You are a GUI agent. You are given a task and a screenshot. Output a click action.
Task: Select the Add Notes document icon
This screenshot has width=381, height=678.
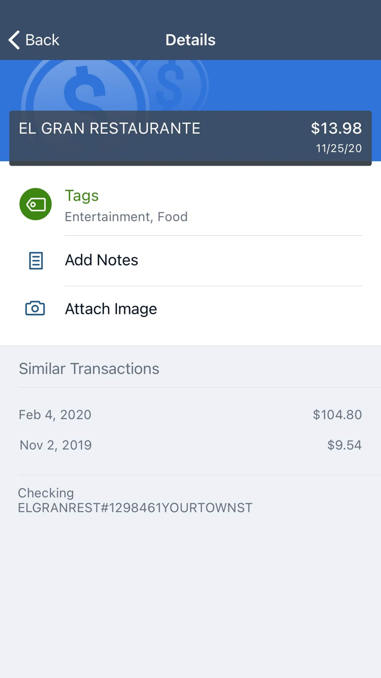pyautogui.click(x=35, y=261)
